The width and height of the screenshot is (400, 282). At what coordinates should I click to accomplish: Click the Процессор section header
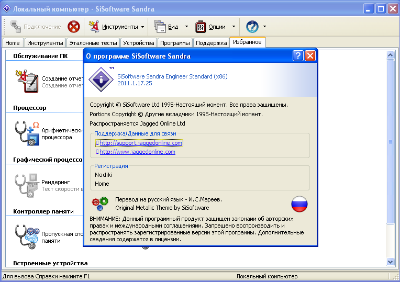(x=30, y=108)
